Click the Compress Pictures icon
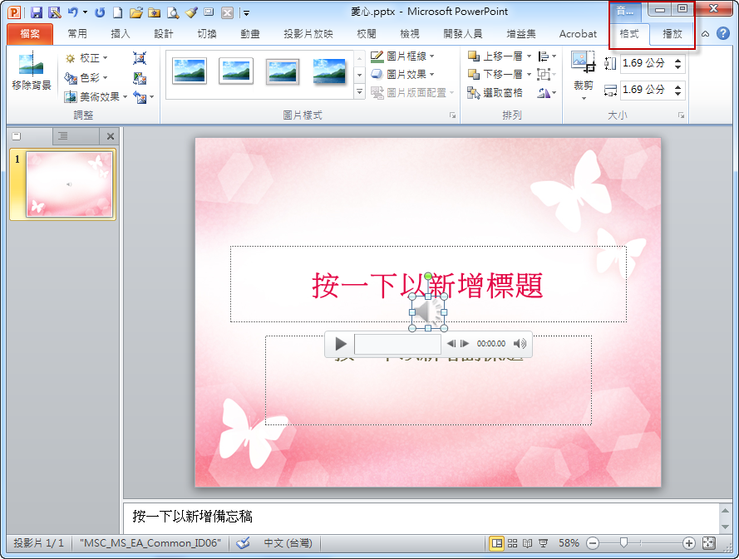The image size is (739, 559). click(140, 58)
